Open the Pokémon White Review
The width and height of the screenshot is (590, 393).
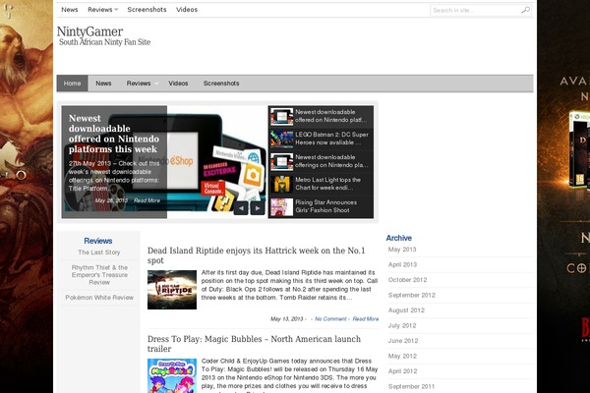click(99, 298)
